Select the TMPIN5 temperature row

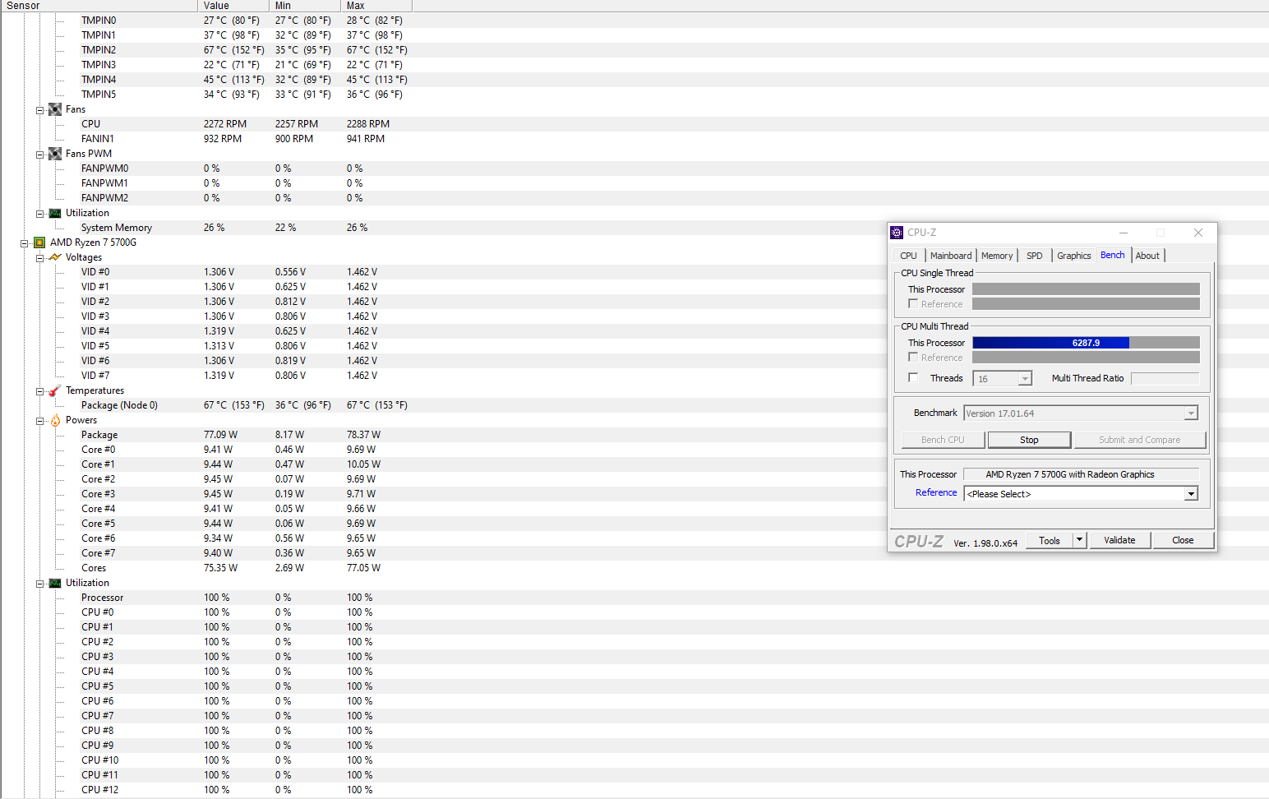click(634, 95)
